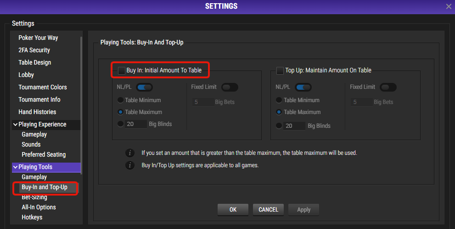The width and height of the screenshot is (455, 229).
Task: Toggle the Fixed Limit switch under Top Up
Action: coord(388,87)
